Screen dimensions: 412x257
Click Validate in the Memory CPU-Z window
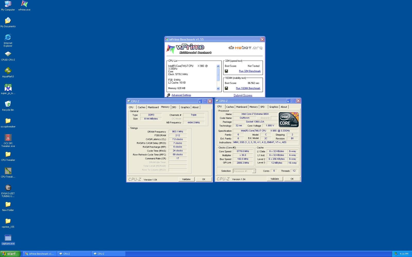pos(186,179)
